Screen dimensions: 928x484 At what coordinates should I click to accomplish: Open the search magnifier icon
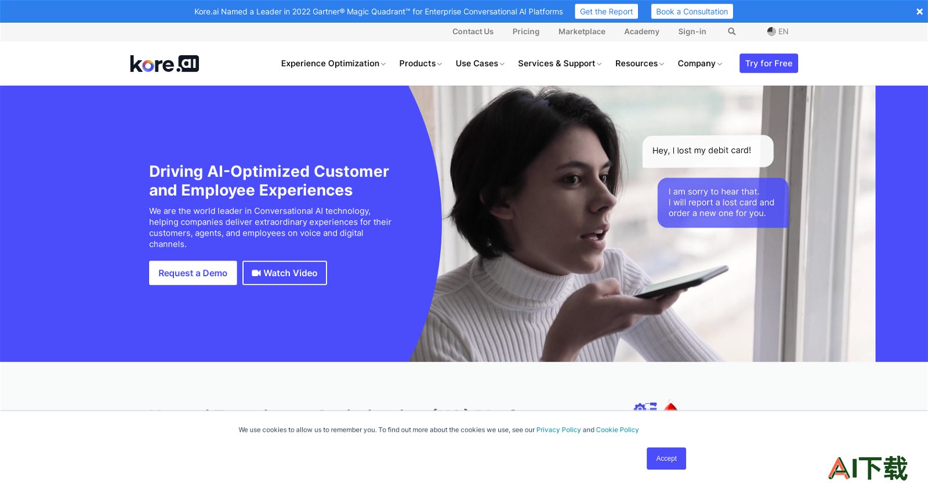click(x=731, y=31)
